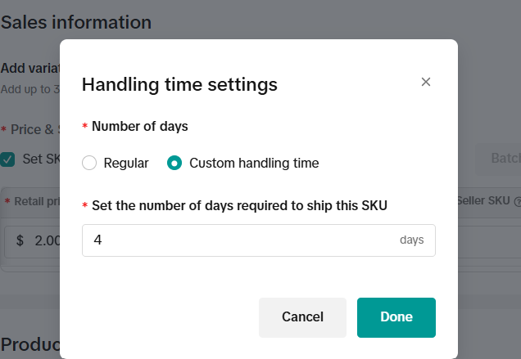Viewport: 521px width, 359px height.
Task: Click the Seller SKU column header text
Action: [x=483, y=201]
